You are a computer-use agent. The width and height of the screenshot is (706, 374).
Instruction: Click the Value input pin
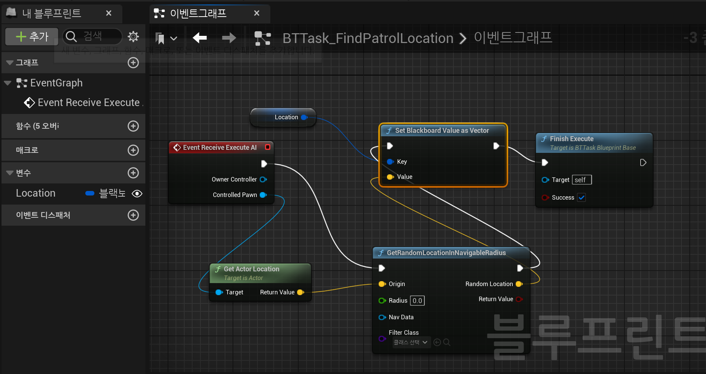[x=390, y=177]
